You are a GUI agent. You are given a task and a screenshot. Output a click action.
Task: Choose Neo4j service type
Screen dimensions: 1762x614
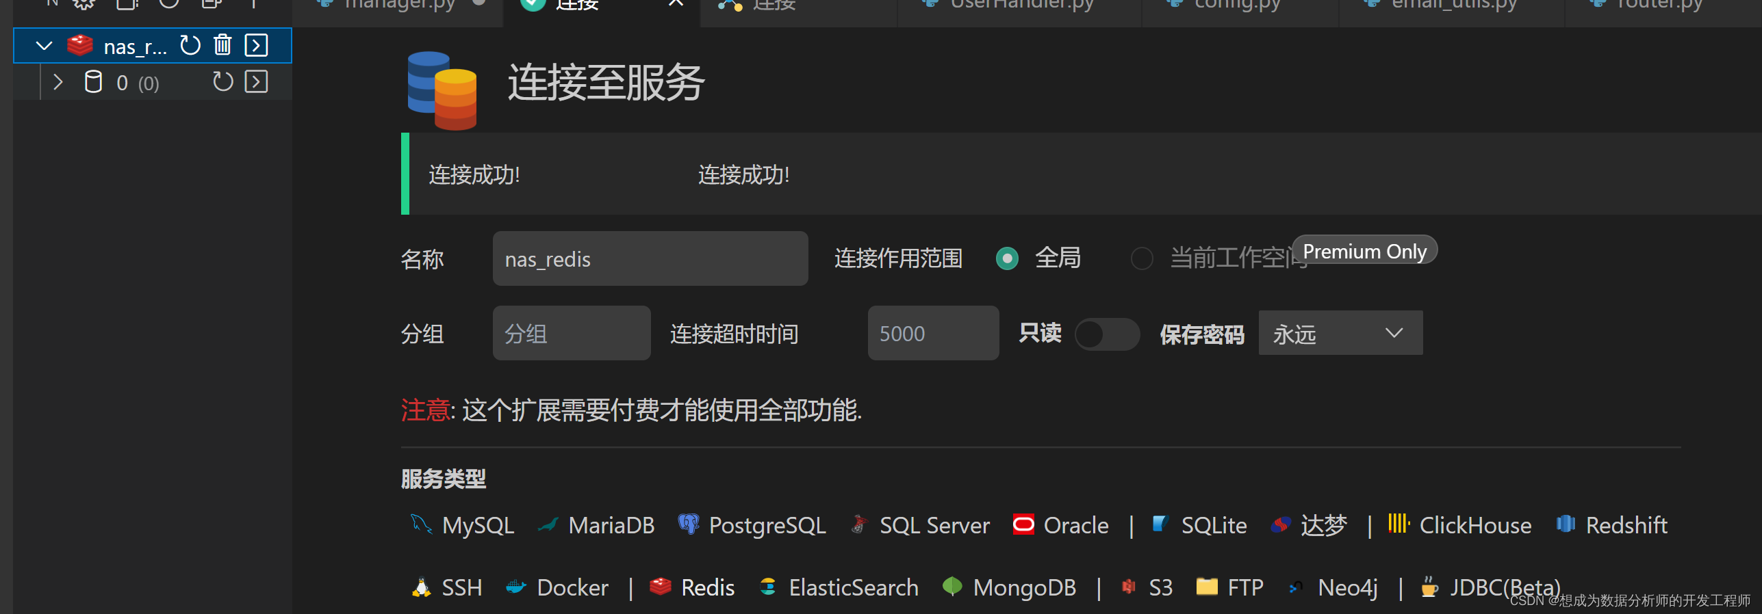(1333, 587)
